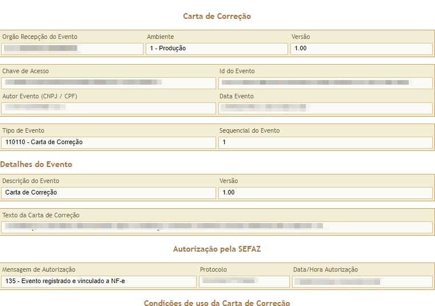Click the Data/Hora Autorização field
Screen dimensions: 435x306
[x=362, y=281]
